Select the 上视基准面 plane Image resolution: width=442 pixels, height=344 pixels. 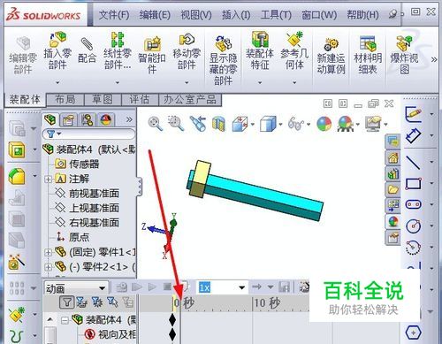[x=88, y=208]
